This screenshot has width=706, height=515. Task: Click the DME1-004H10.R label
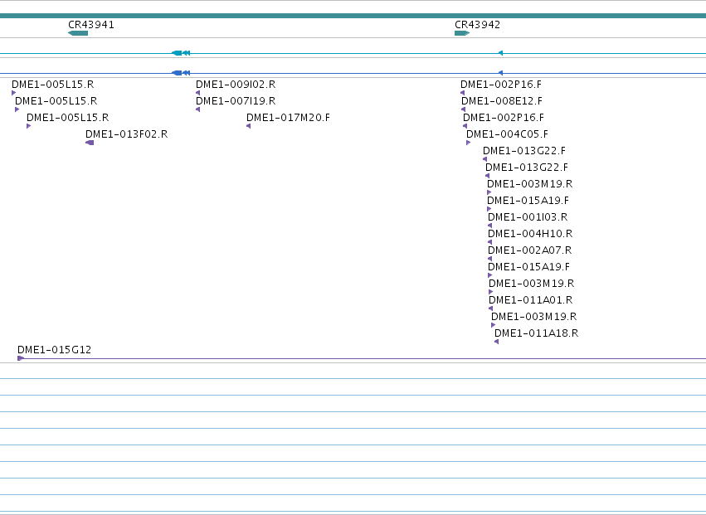[530, 234]
